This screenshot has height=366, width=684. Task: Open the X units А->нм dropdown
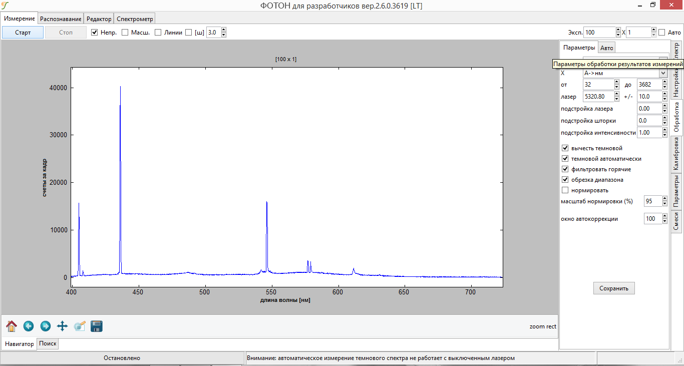(663, 73)
